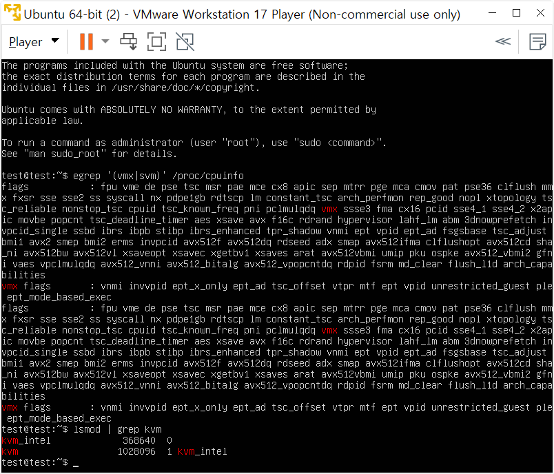Toggle Unity mode icon
554x474 pixels.
(185, 41)
